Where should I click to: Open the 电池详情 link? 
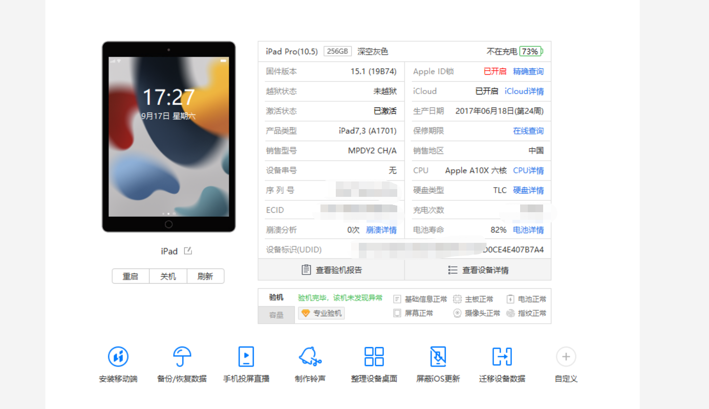pyautogui.click(x=528, y=230)
